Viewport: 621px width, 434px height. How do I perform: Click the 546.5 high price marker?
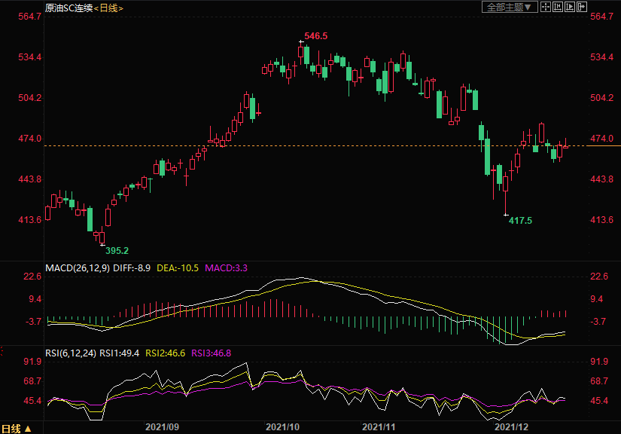pos(315,36)
